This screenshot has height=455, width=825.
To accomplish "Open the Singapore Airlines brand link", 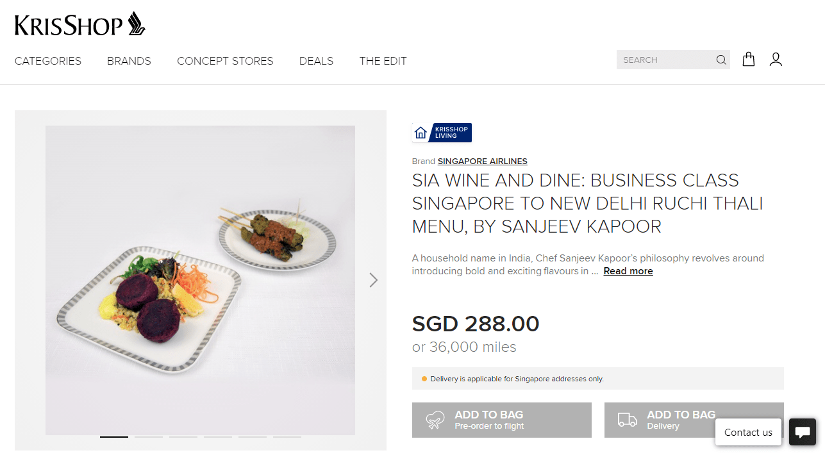I will pyautogui.click(x=482, y=161).
